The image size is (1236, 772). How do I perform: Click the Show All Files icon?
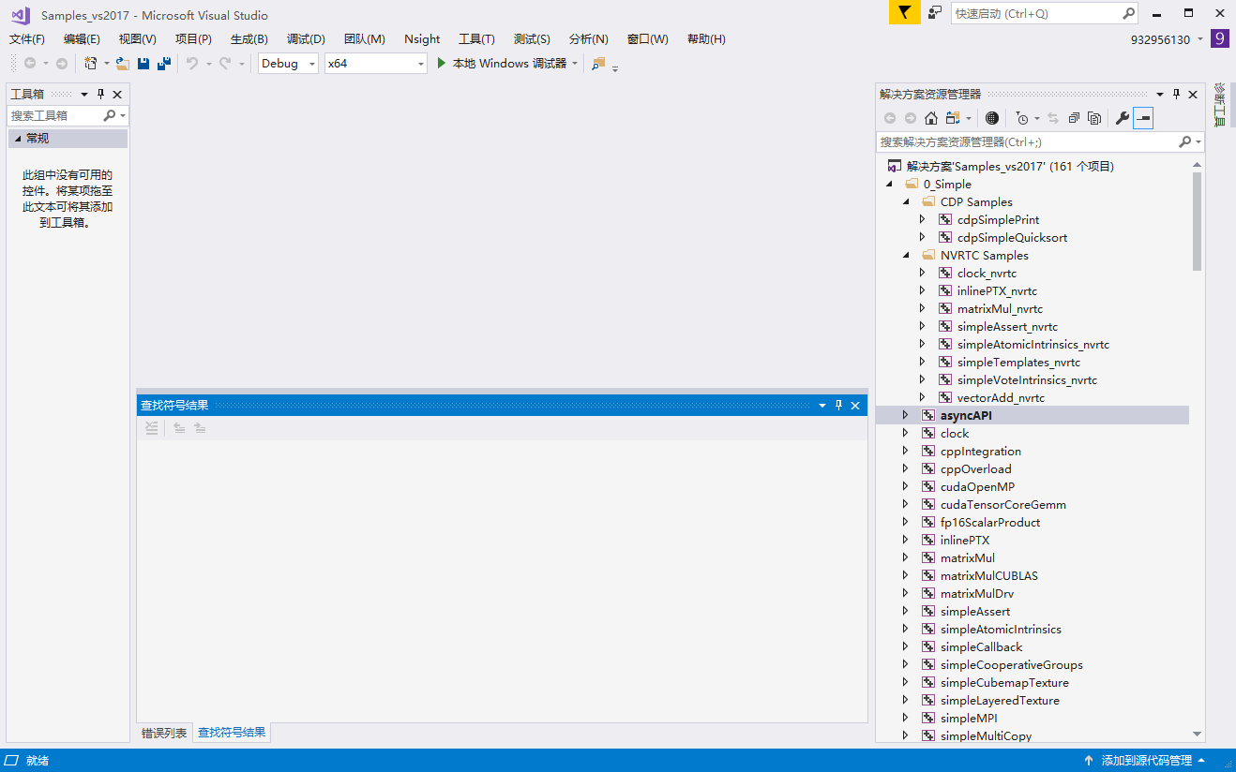pos(1093,118)
